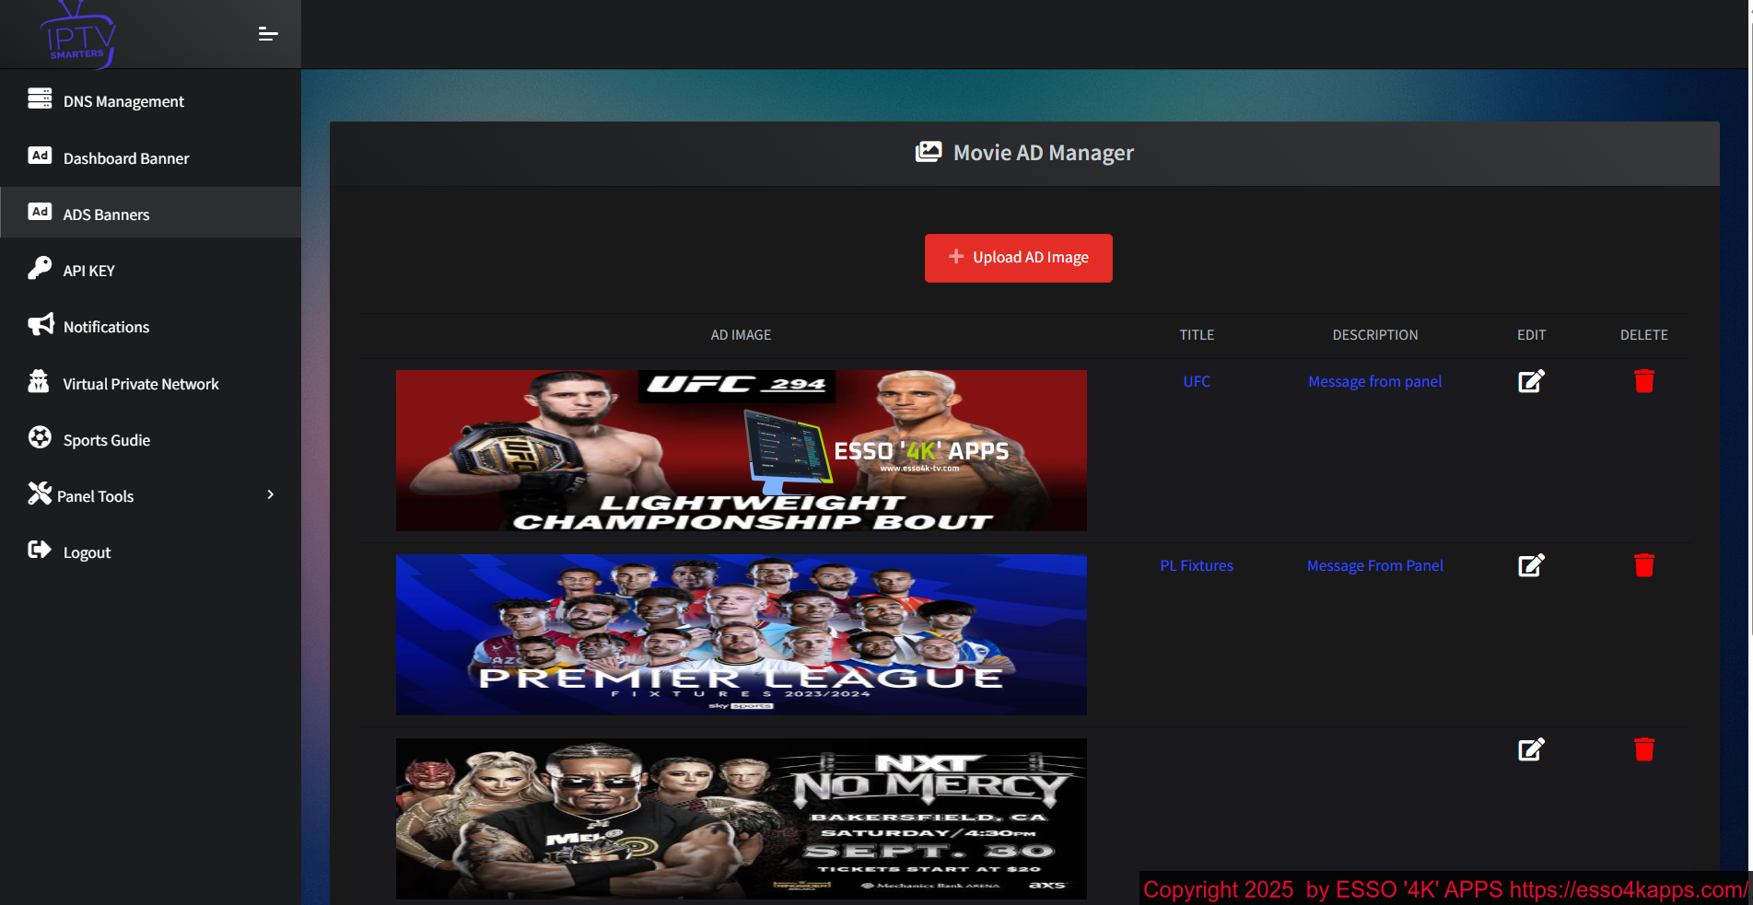Screen dimensions: 1753x905
Task: Click the PL Fixtures title link
Action: click(1197, 565)
